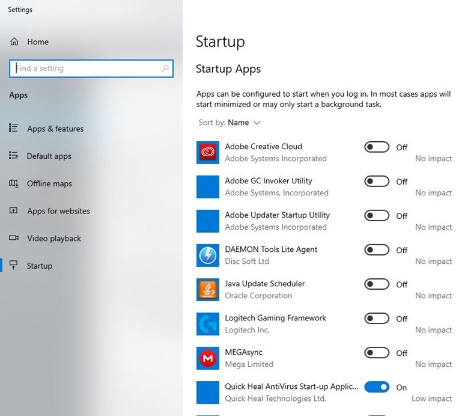Go to Home in settings sidebar

(x=38, y=42)
